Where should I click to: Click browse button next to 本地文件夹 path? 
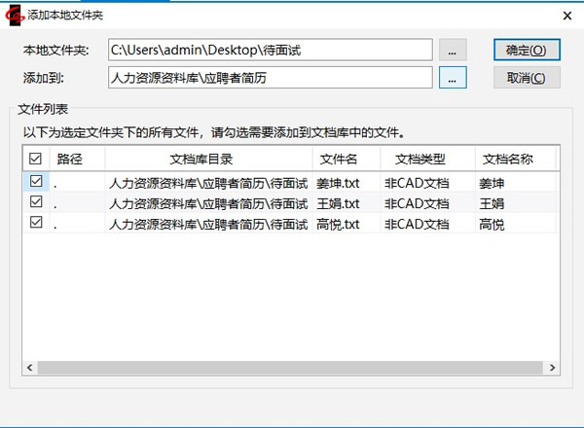click(x=454, y=50)
